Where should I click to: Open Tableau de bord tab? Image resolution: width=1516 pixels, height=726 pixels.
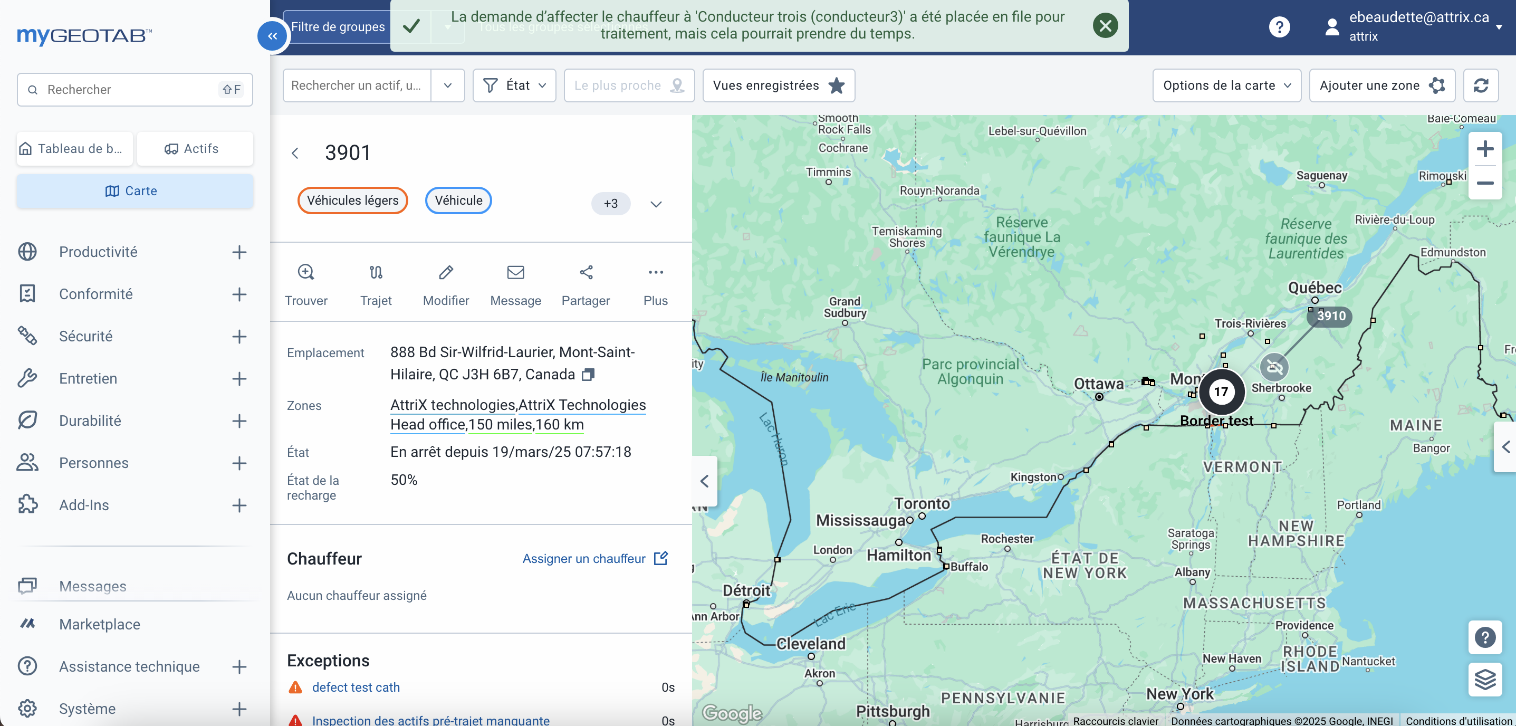(x=75, y=149)
